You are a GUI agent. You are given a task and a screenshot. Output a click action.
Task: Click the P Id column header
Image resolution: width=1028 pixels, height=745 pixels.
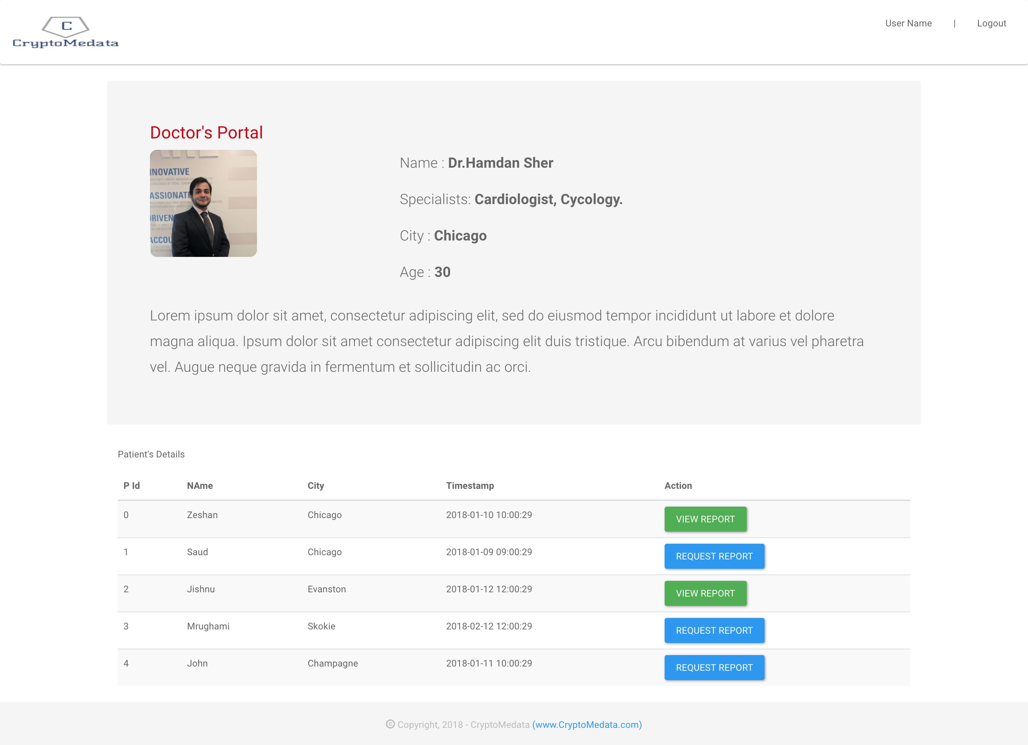pos(131,486)
